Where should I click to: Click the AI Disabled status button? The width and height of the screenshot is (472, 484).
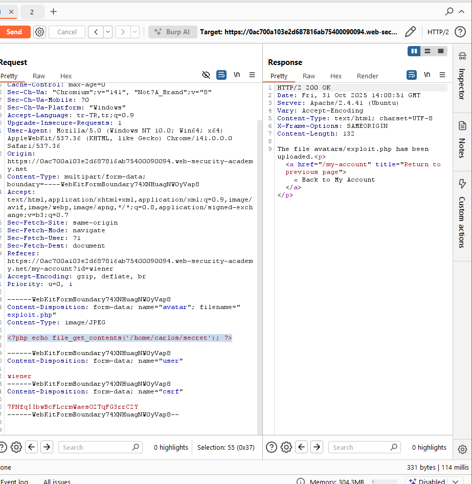[427, 481]
